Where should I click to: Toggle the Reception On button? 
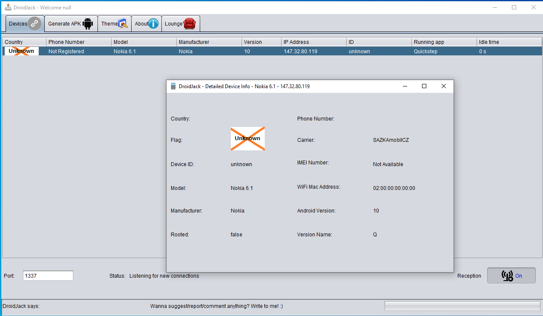[511, 276]
